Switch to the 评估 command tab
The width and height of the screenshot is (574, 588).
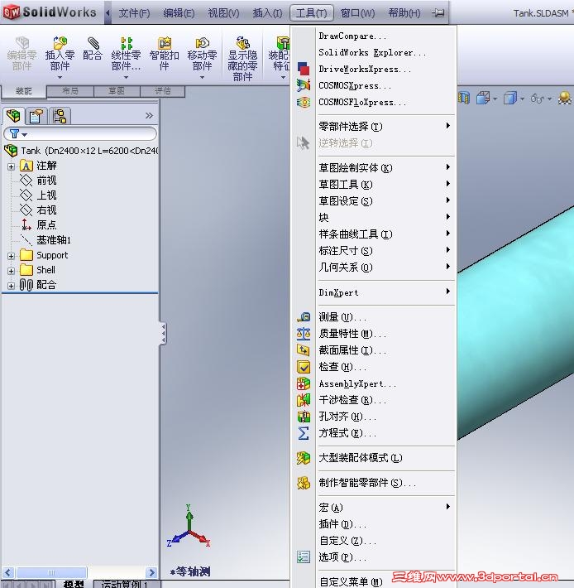pos(162,91)
